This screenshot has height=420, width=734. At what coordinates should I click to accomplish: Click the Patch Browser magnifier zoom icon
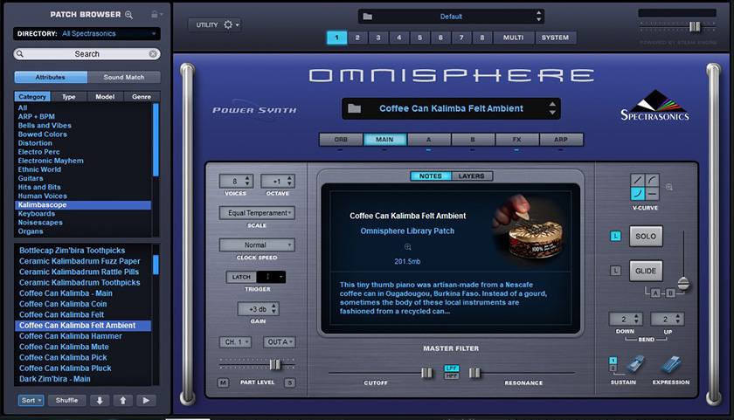128,15
